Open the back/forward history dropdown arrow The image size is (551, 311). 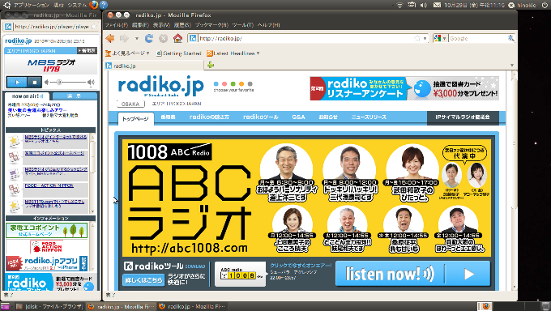coord(137,38)
